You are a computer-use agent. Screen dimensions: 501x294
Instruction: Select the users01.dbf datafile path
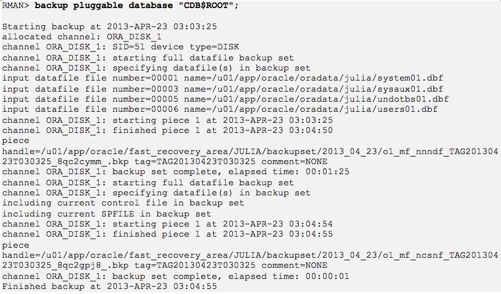tap(324, 109)
